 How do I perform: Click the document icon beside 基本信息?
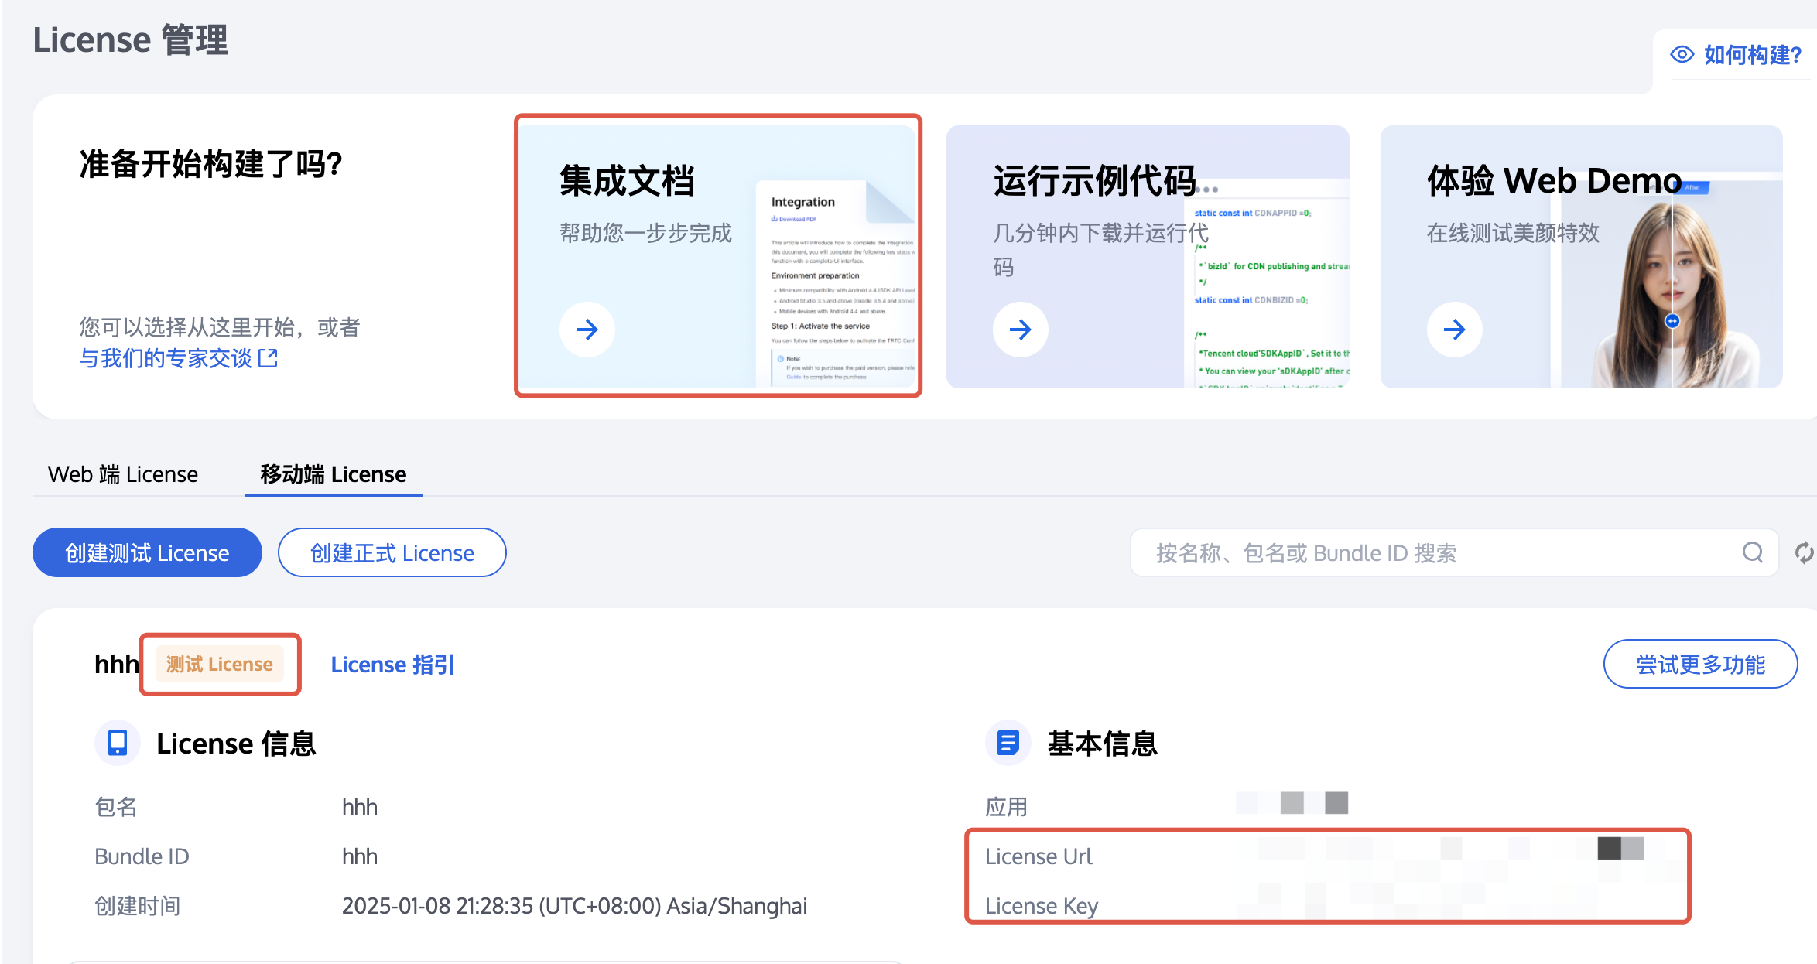pos(1008,743)
